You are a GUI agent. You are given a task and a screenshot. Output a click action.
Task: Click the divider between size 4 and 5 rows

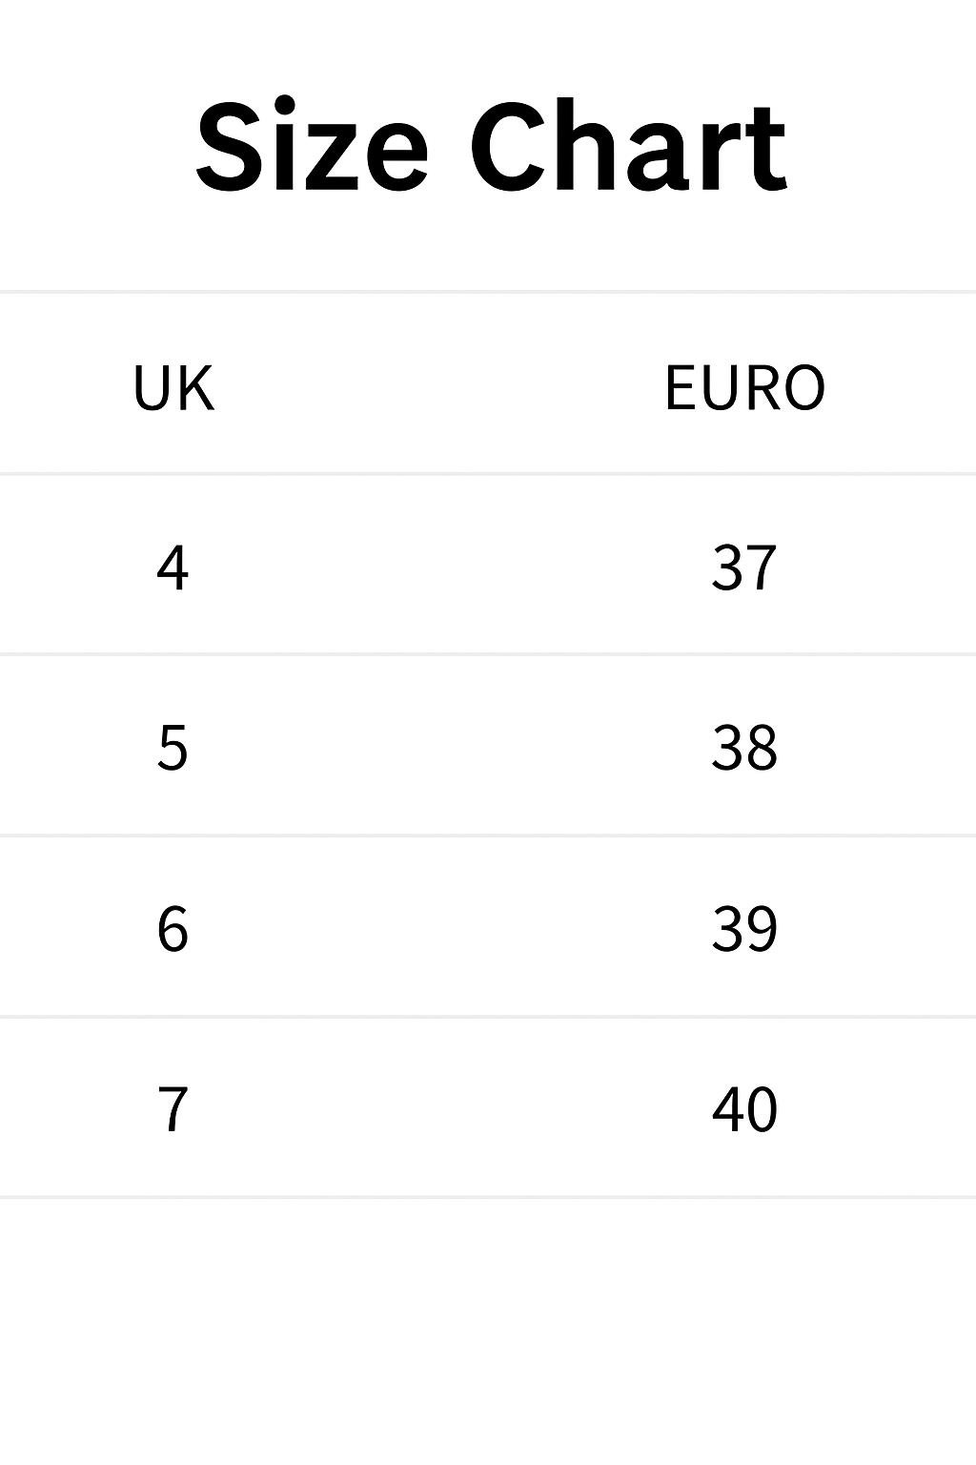tap(488, 654)
